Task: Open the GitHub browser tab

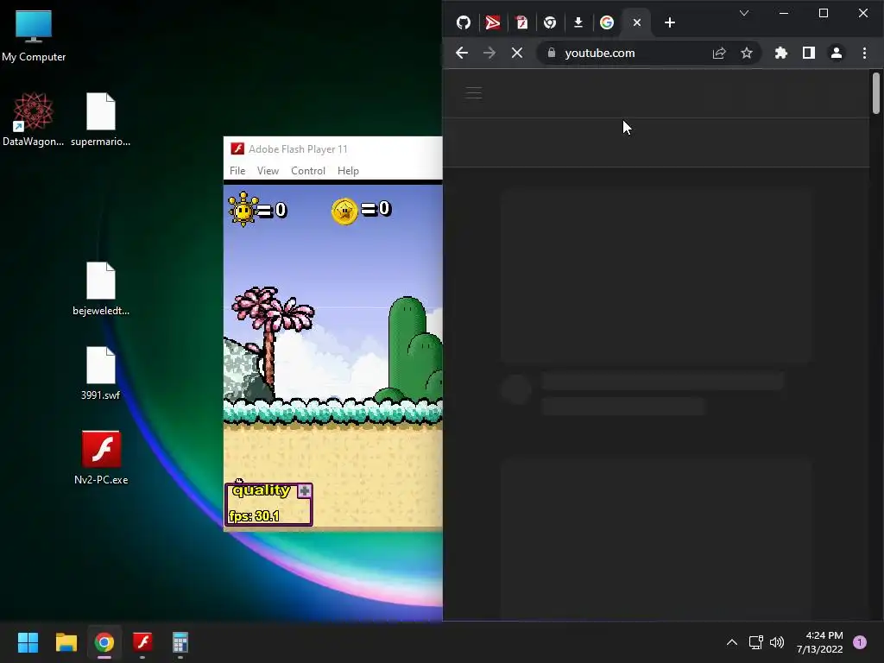Action: pyautogui.click(x=464, y=22)
